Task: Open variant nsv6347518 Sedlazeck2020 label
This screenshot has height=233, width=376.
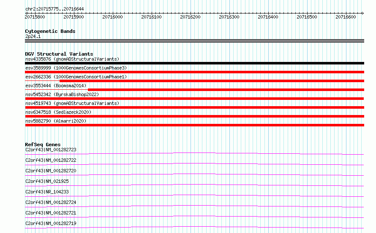Action: coord(58,112)
